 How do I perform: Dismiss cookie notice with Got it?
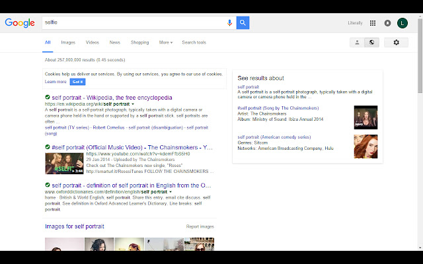[78, 82]
